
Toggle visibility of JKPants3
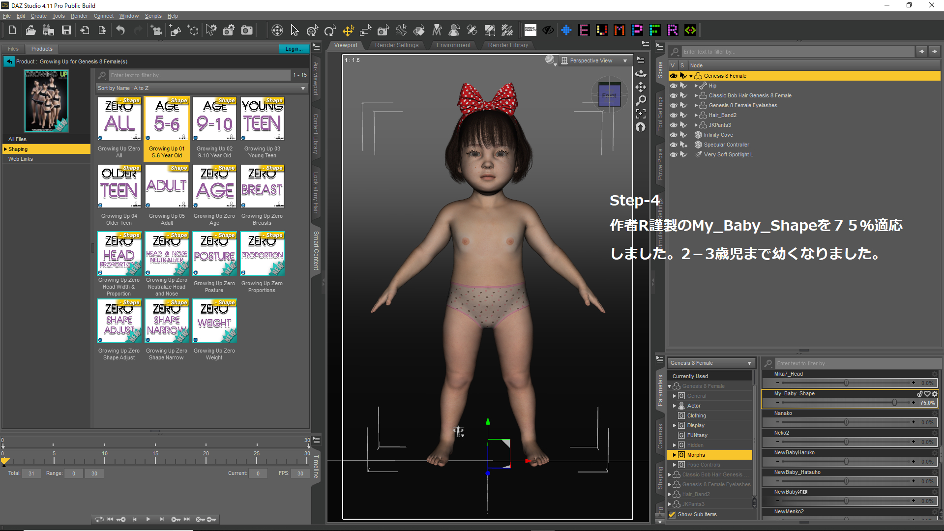674,125
